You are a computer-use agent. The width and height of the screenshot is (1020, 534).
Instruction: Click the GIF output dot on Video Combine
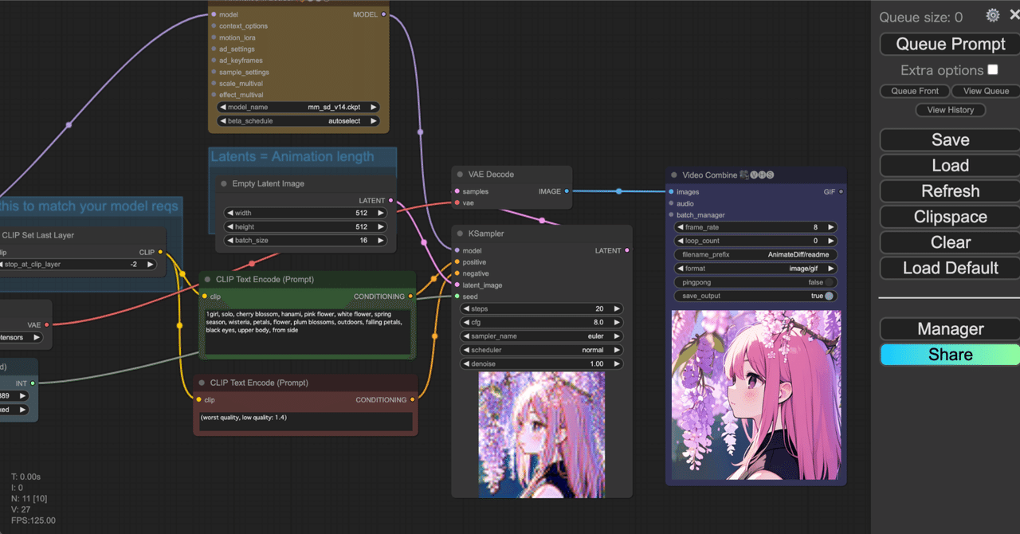842,191
